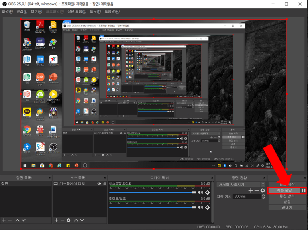308x230 pixels.
Task: Move source down in 소스 목록
Action: (x=82, y=220)
